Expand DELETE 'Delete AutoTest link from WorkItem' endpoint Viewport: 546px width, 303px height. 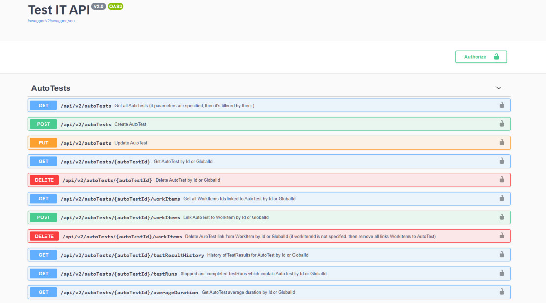pos(269,236)
